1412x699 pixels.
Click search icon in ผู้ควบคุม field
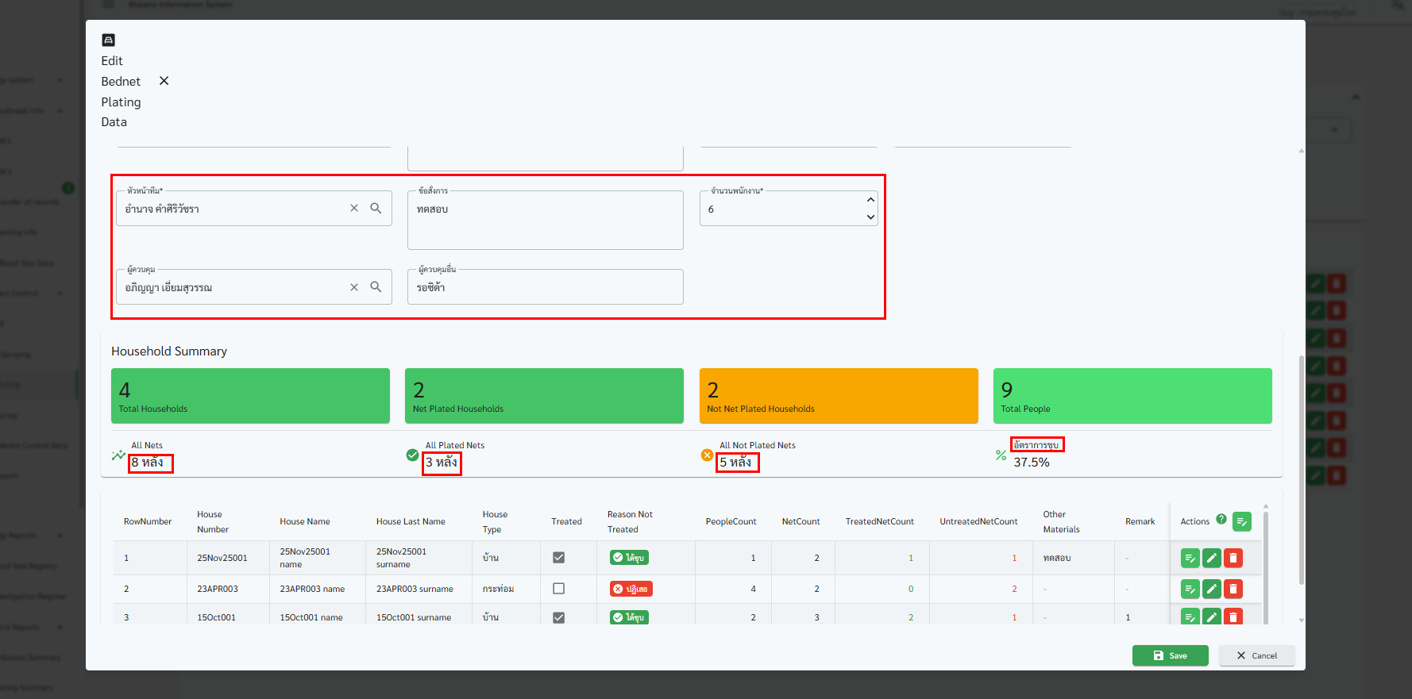[x=376, y=287]
